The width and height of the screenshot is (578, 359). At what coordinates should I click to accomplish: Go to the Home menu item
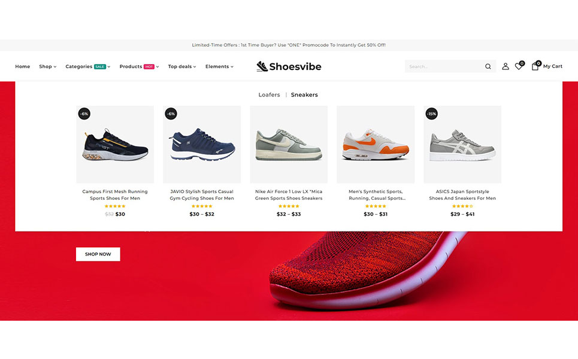click(x=23, y=66)
